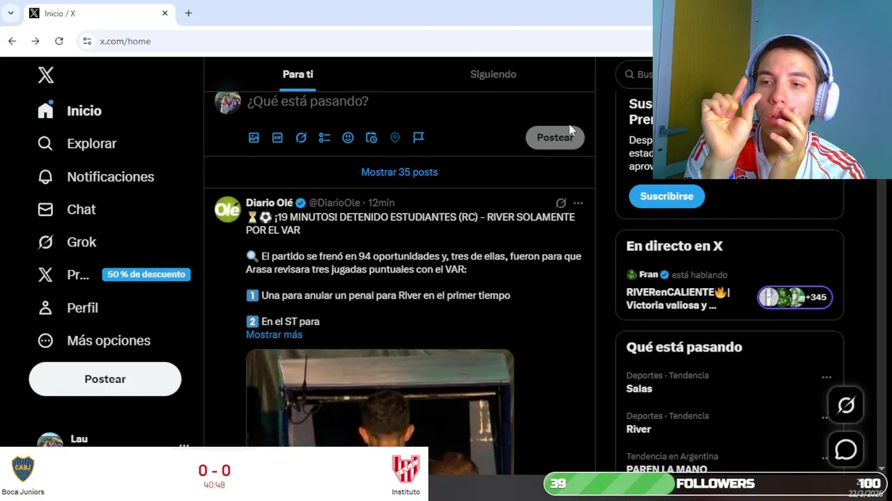Click the big Postear button in the sidebar
This screenshot has height=501, width=892.
105,379
